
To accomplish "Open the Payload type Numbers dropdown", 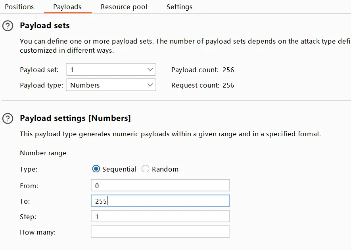I will pyautogui.click(x=111, y=85).
